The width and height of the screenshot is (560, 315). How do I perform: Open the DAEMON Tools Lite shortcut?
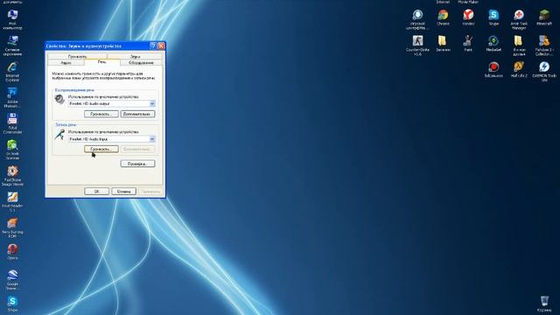544,72
